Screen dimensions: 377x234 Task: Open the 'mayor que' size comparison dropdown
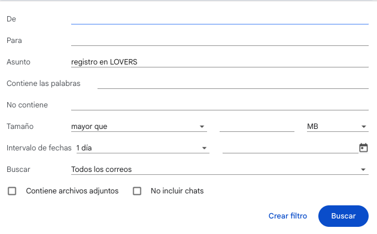coord(139,127)
